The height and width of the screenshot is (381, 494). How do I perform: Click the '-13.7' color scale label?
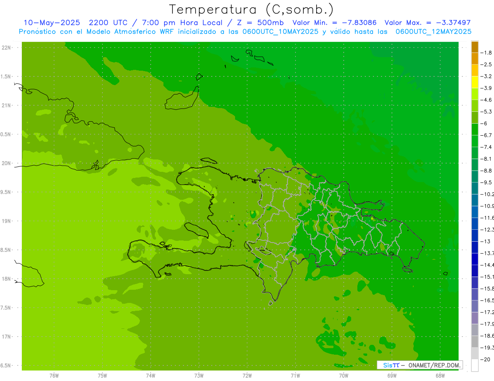pos(487,253)
